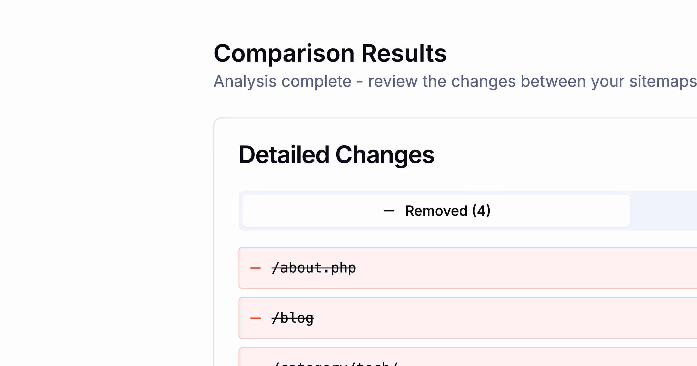This screenshot has width=697, height=366.
Task: Click the "(4)" count in the Removed tab
Action: coord(481,211)
